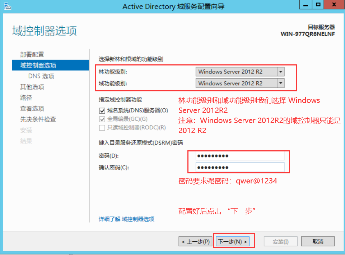Image resolution: width=345 pixels, height=255 pixels.
Task: Click the 上一步(P) button
Action: [x=196, y=242]
